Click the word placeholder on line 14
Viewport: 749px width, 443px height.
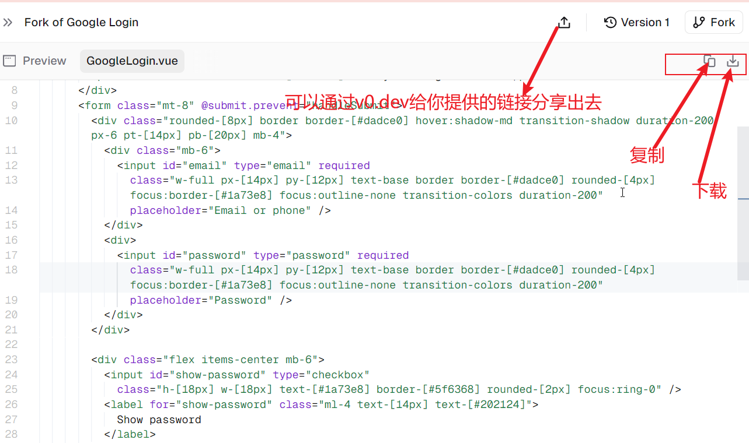coord(165,210)
